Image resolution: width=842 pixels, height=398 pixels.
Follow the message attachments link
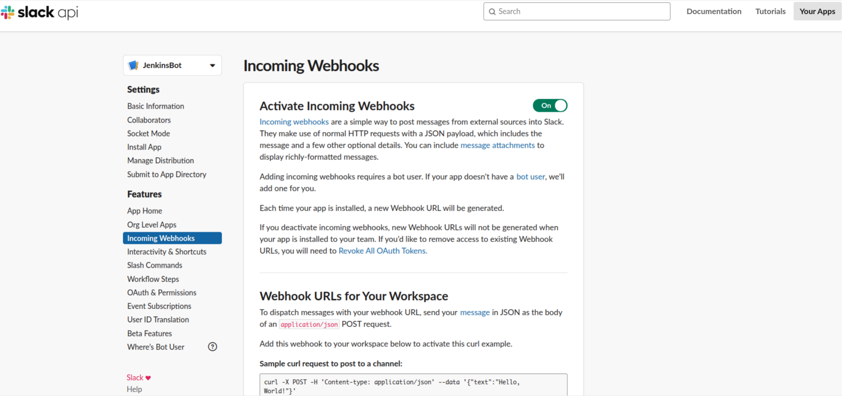(498, 145)
